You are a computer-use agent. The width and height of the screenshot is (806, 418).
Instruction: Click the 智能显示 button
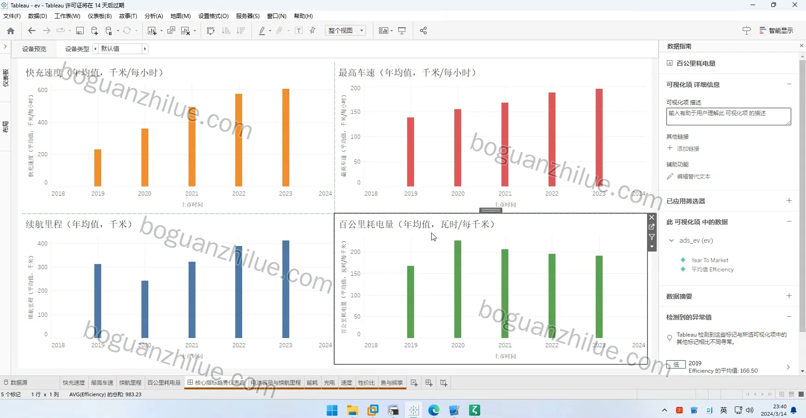pos(776,31)
